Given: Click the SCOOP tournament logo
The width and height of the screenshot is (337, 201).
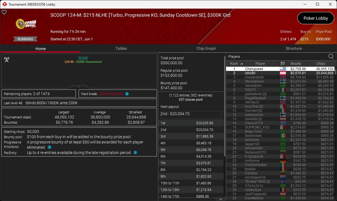Looking at the screenshot, I should (26, 24).
